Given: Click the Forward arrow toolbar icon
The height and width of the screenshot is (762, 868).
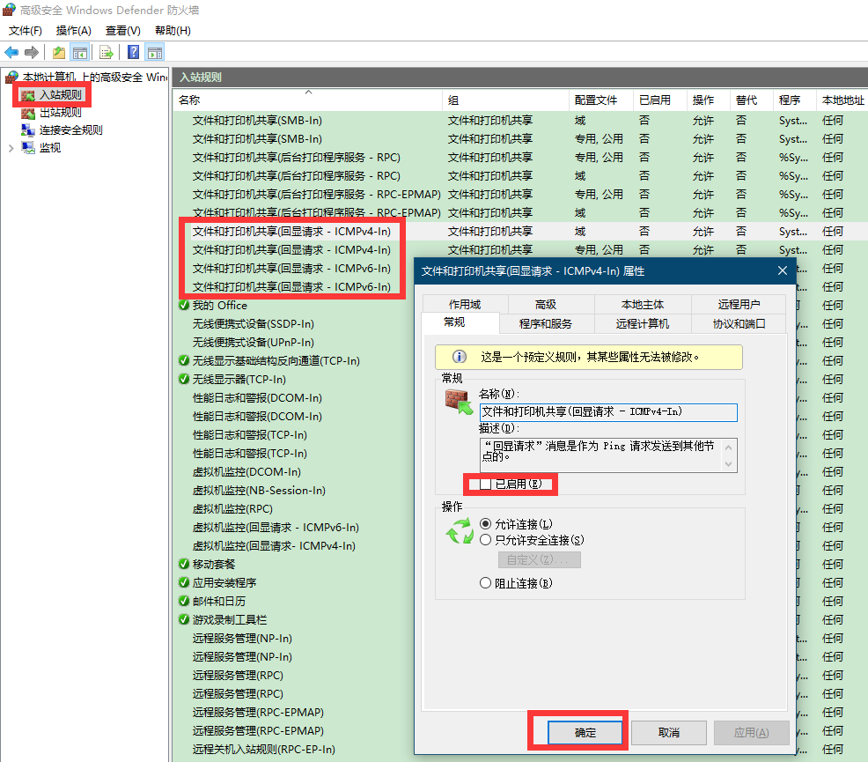Looking at the screenshot, I should (32, 53).
